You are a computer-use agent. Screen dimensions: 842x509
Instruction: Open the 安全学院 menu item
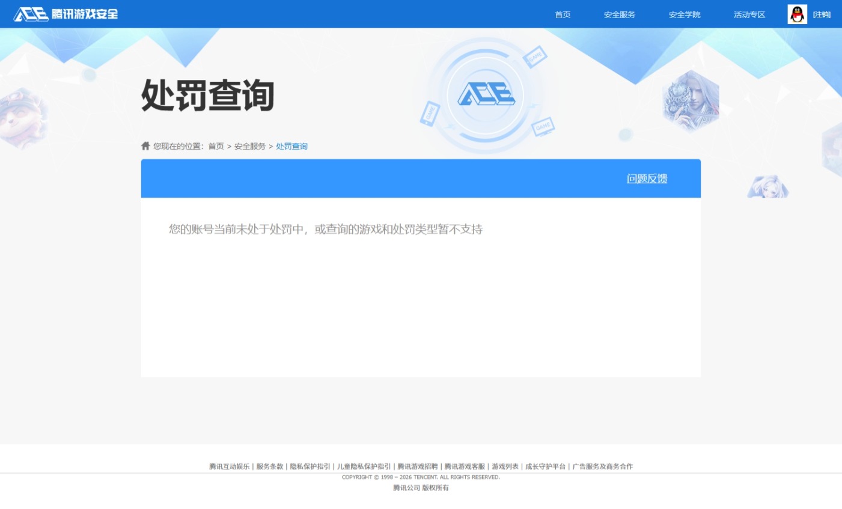coord(684,14)
